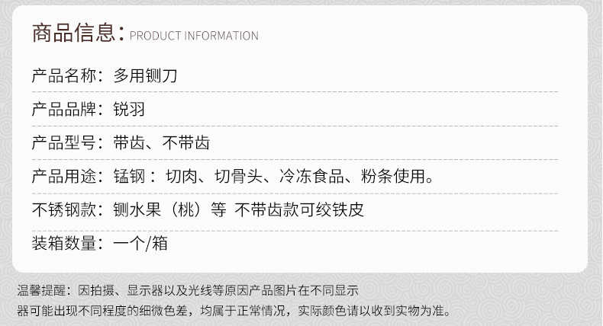Viewport: 603px width, 326px height.
Task: Click the 温馨提醒 notice label
Action: tap(44, 290)
